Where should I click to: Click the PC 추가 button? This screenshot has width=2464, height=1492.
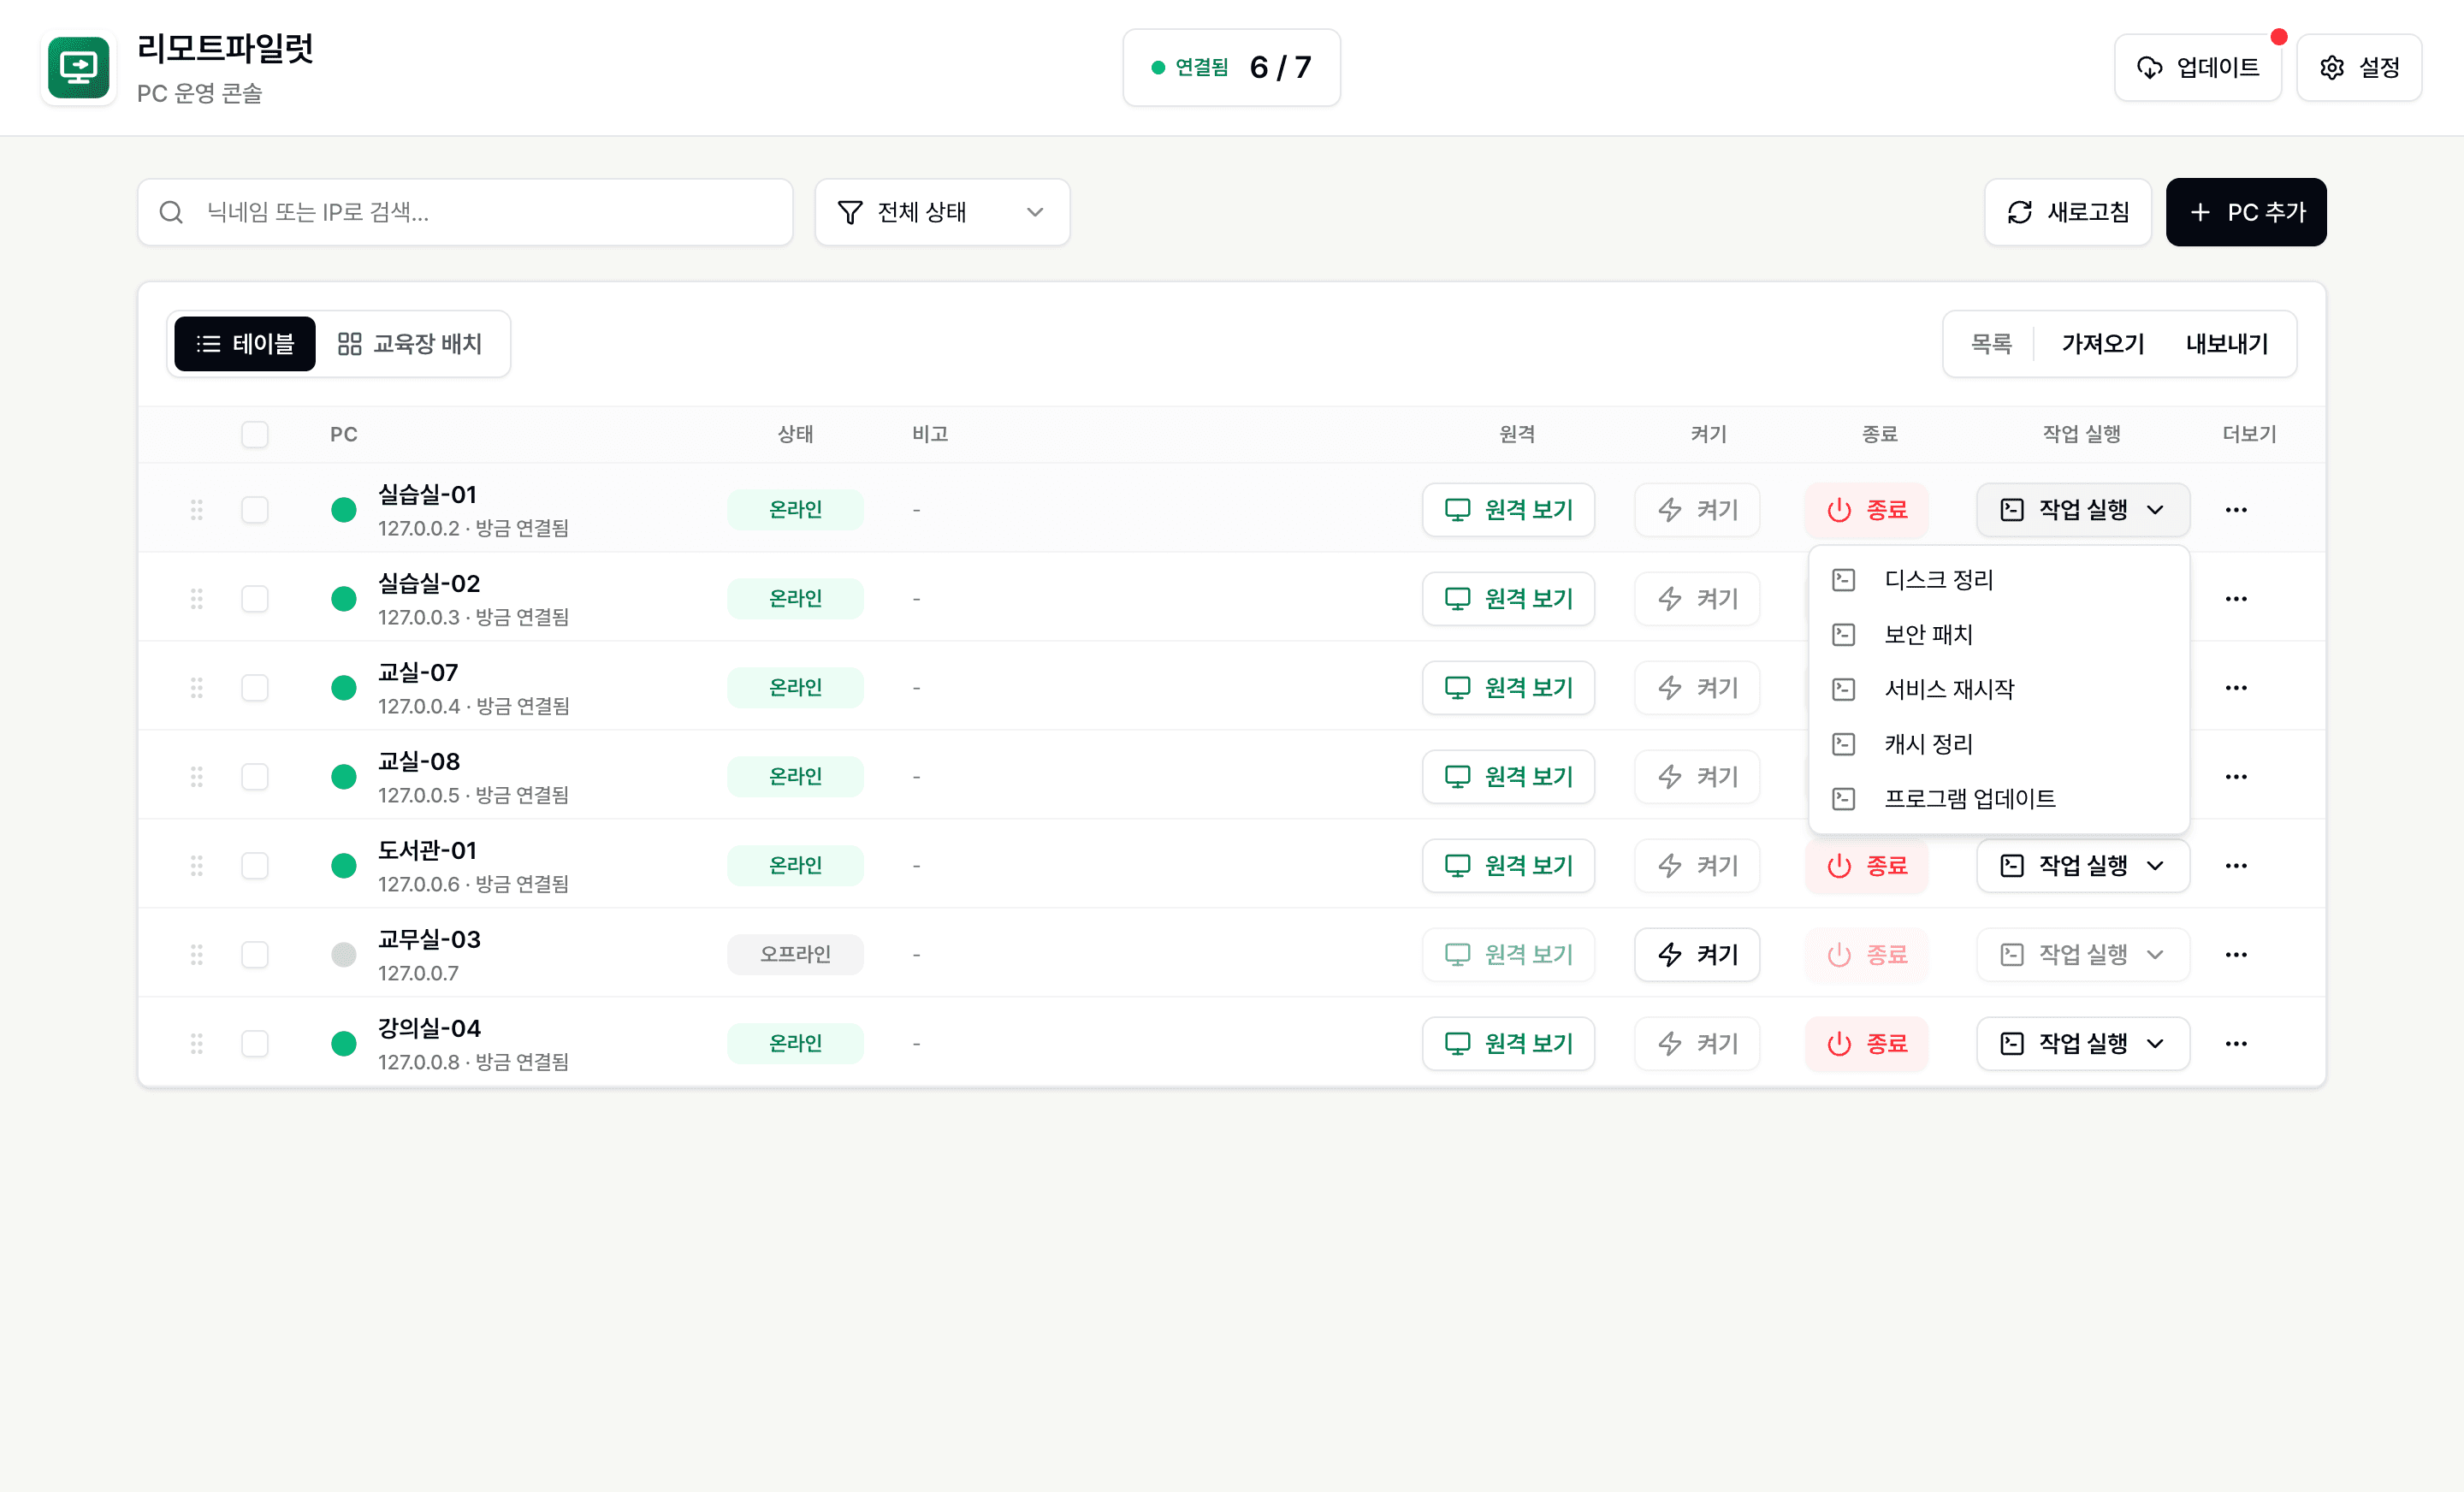(2246, 212)
